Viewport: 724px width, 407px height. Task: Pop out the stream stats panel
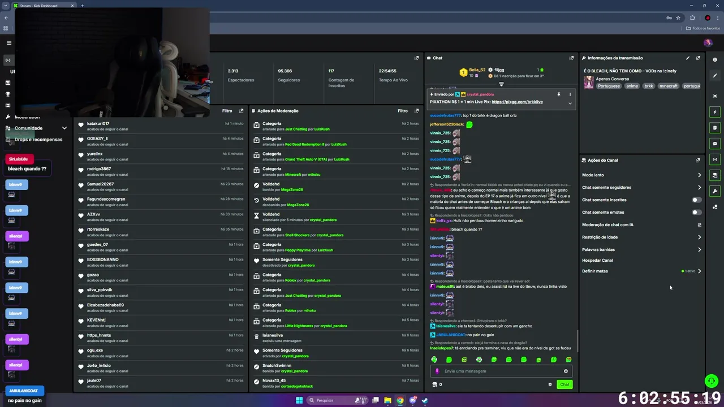tap(417, 58)
